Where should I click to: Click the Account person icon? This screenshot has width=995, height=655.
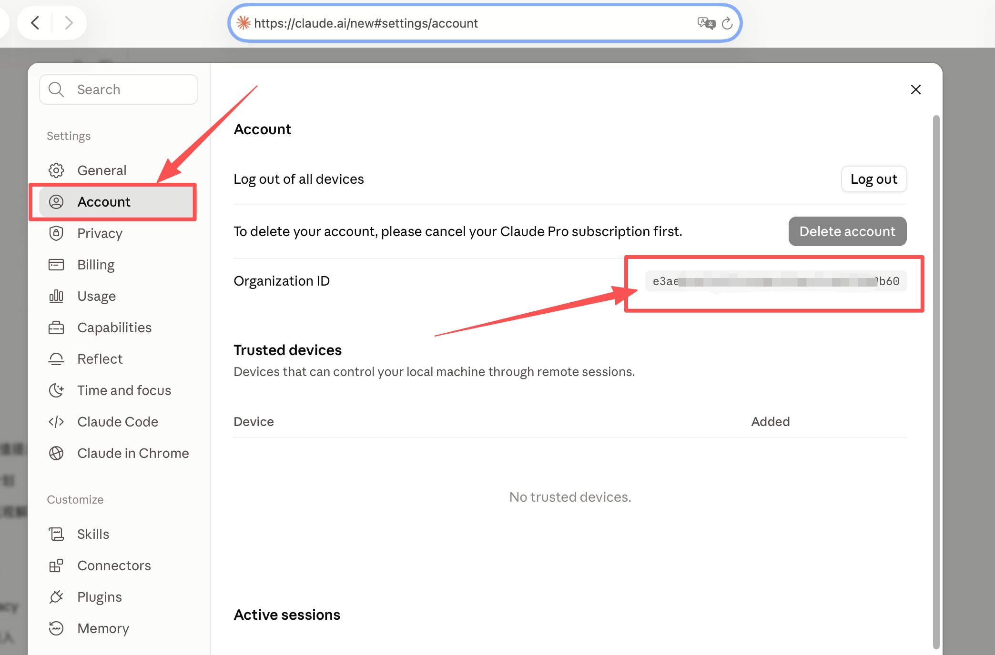[56, 202]
